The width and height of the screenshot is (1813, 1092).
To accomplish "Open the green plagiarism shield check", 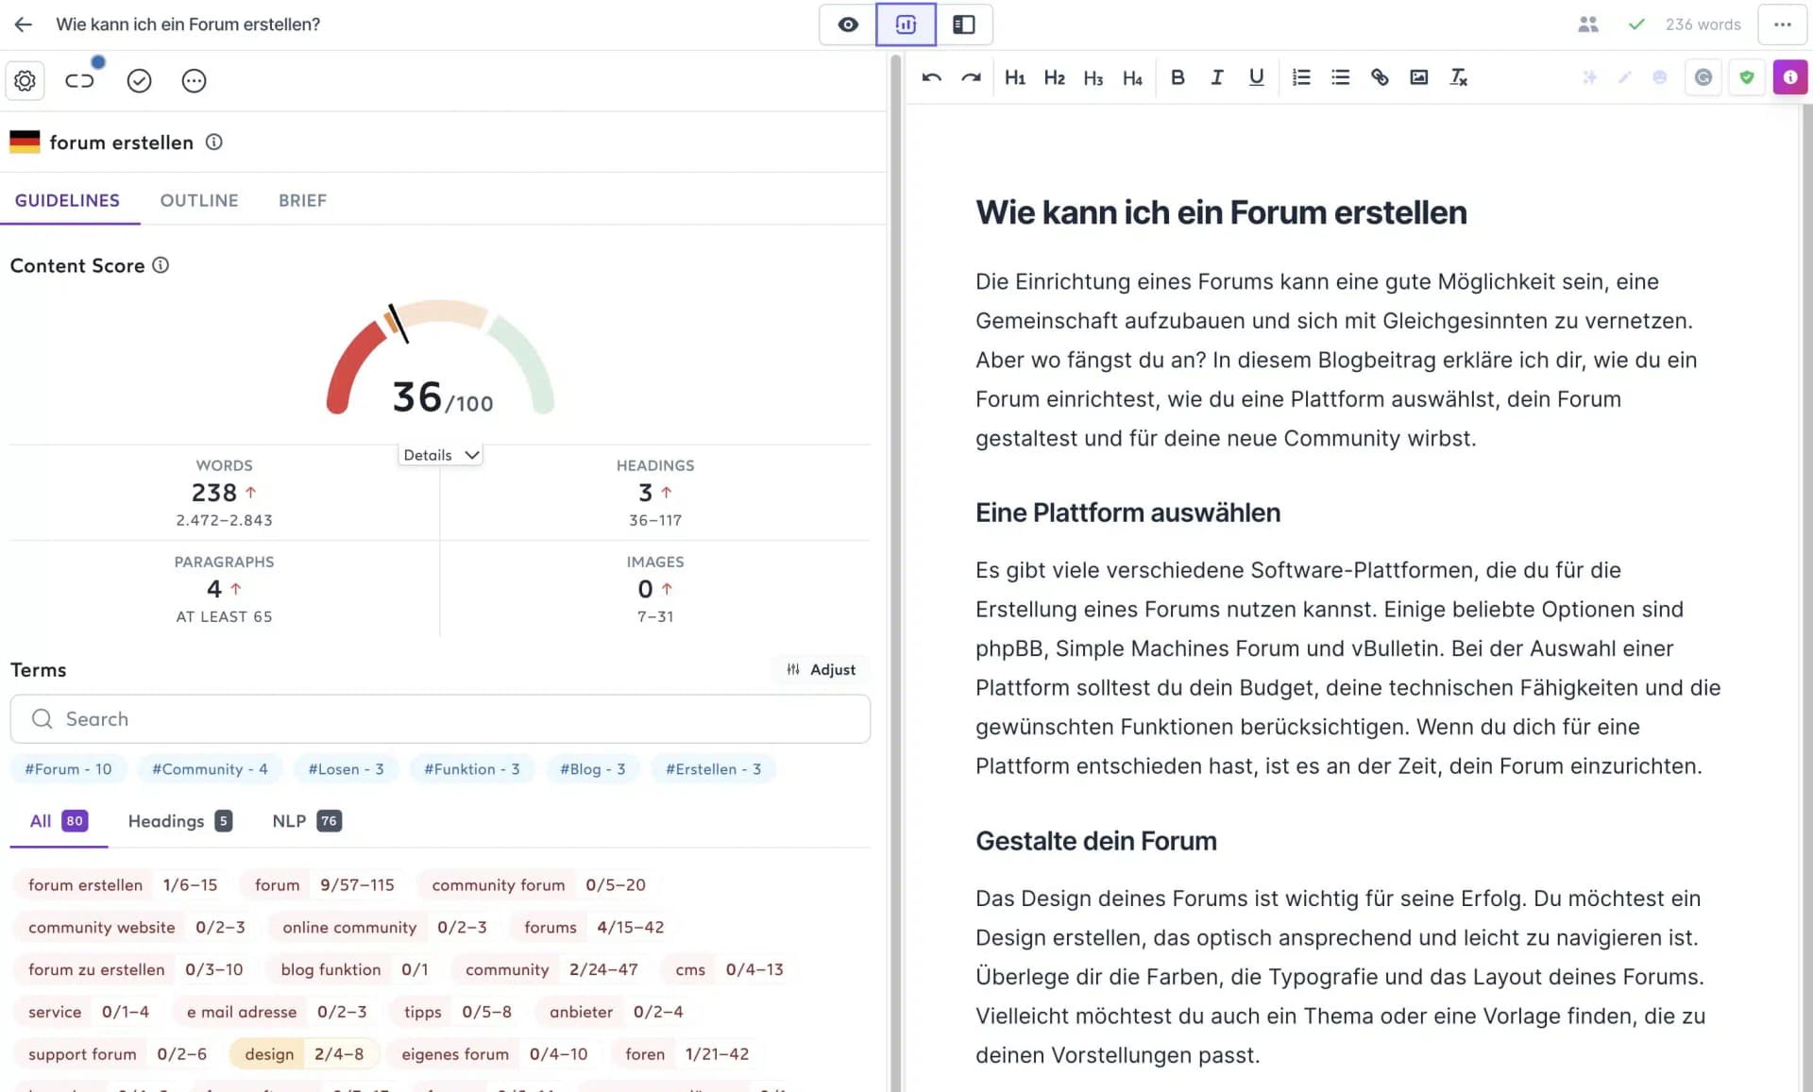I will (x=1747, y=77).
